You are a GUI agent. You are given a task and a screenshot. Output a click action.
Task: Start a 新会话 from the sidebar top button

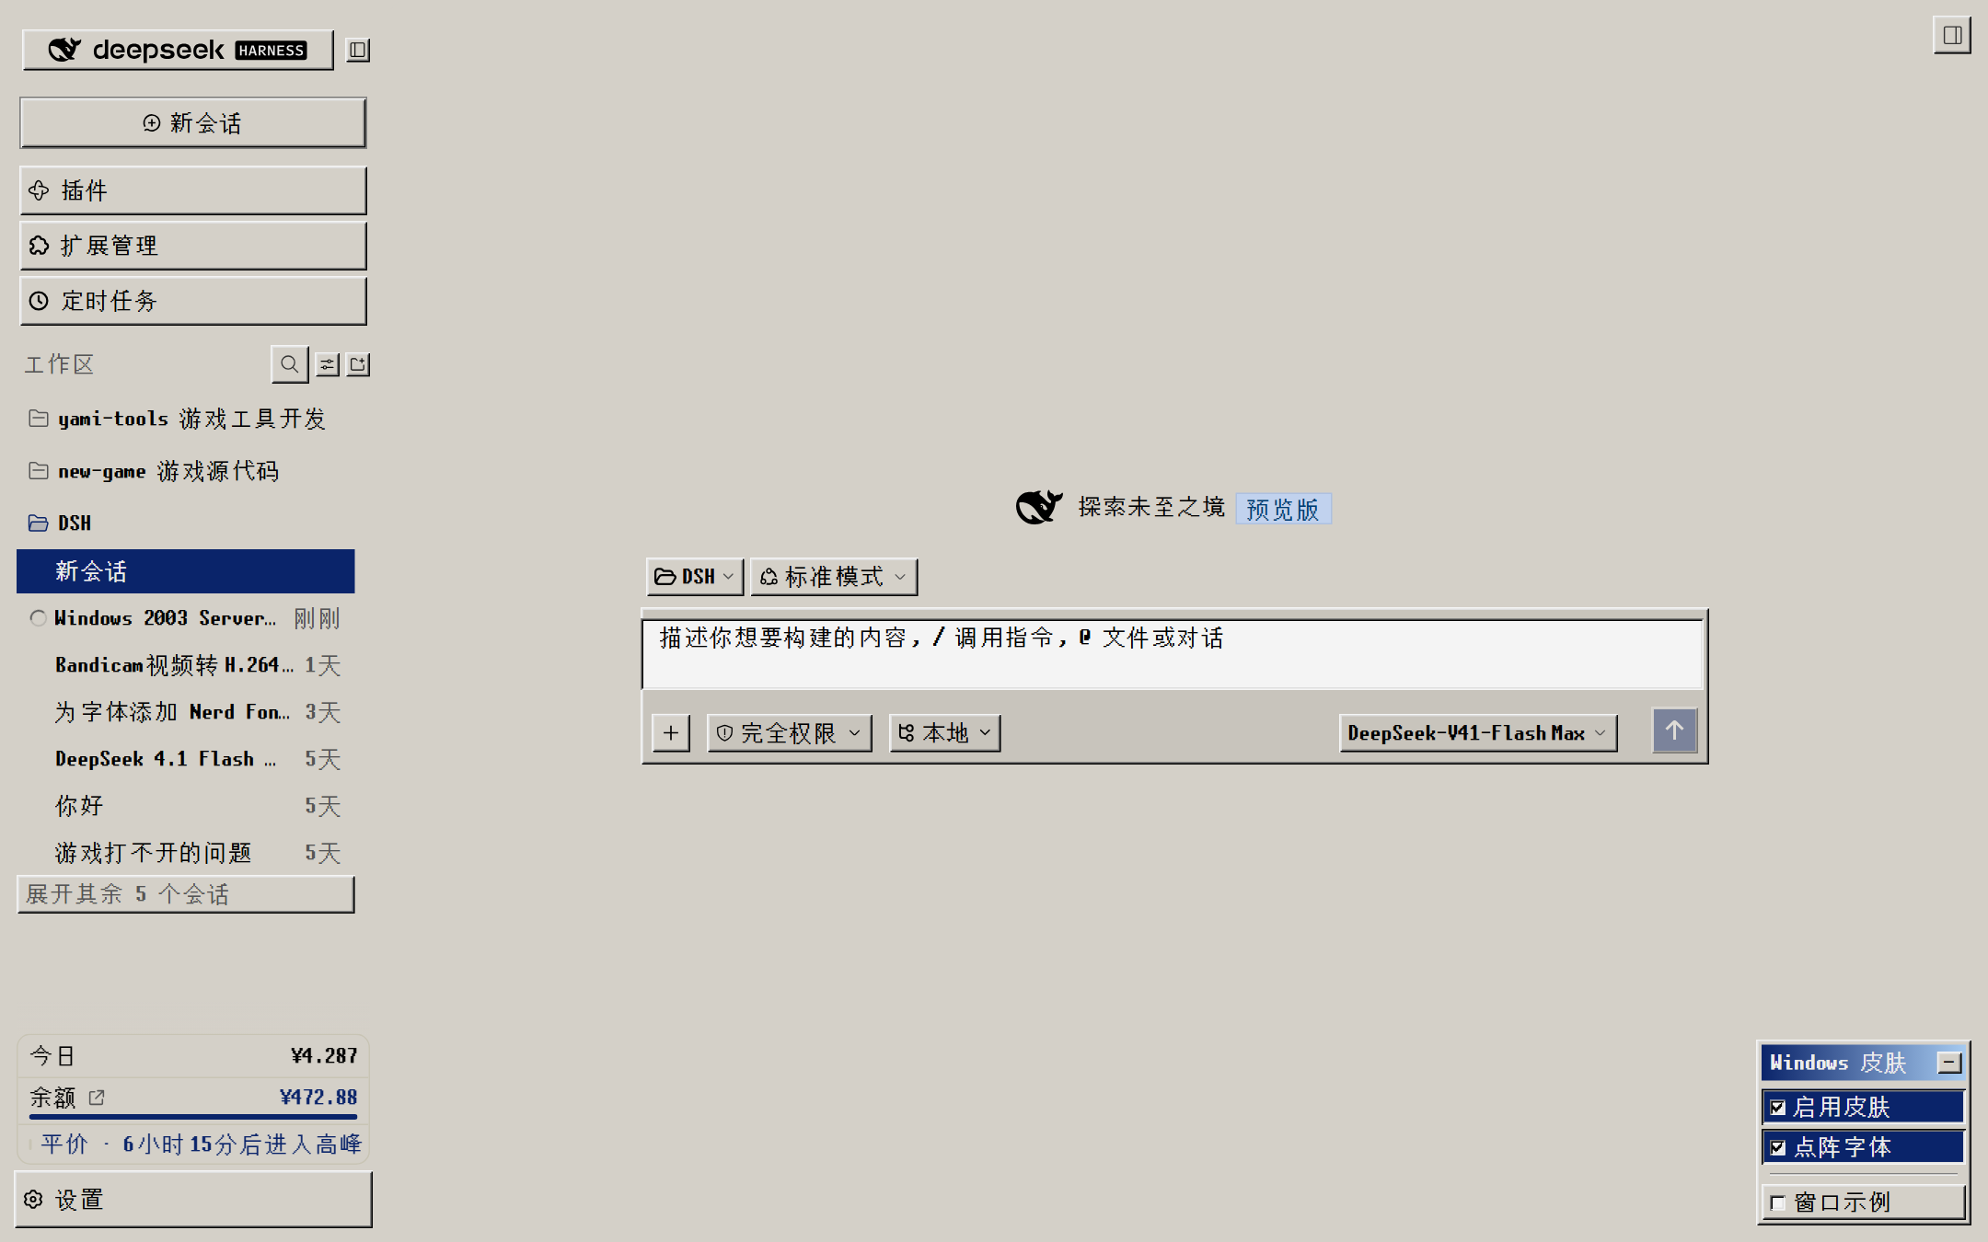[x=193, y=123]
